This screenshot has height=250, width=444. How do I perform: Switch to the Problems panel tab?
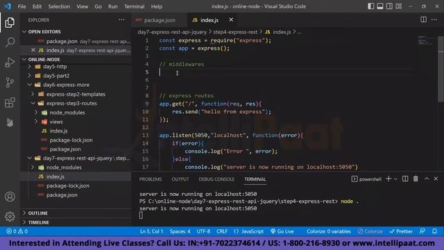[x=151, y=179]
